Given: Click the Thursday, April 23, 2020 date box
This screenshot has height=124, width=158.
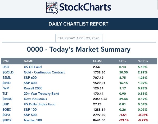Looking at the screenshot, I should [x=79, y=38].
